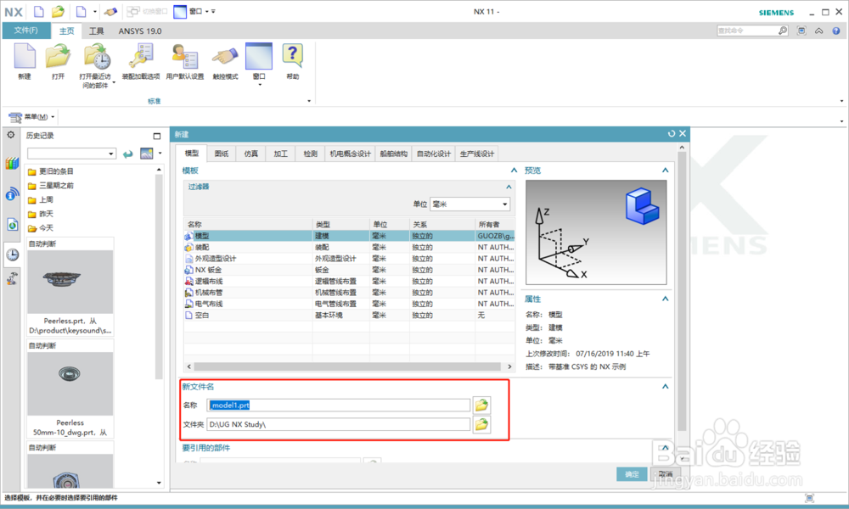Browse for file name with folder icon beside 名称
849x509 pixels.
pyautogui.click(x=481, y=405)
